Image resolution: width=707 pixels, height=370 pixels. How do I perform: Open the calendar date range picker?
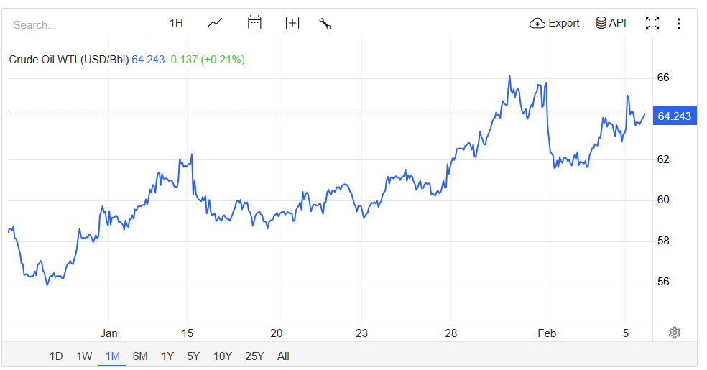point(254,23)
